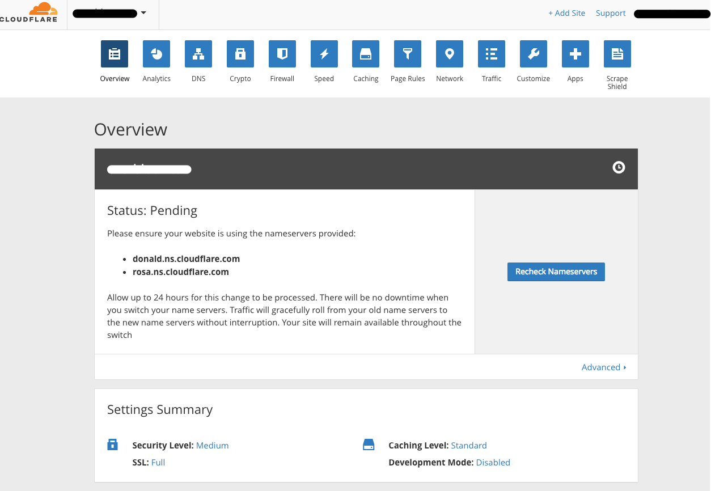Click the Medium security level link
This screenshot has width=711, height=491.
coord(213,445)
